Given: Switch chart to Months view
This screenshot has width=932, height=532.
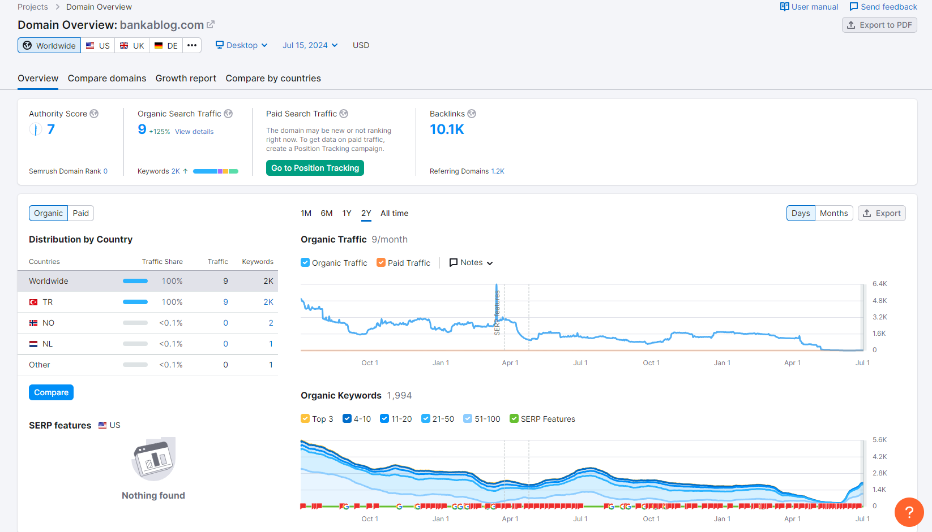Looking at the screenshot, I should [x=834, y=213].
